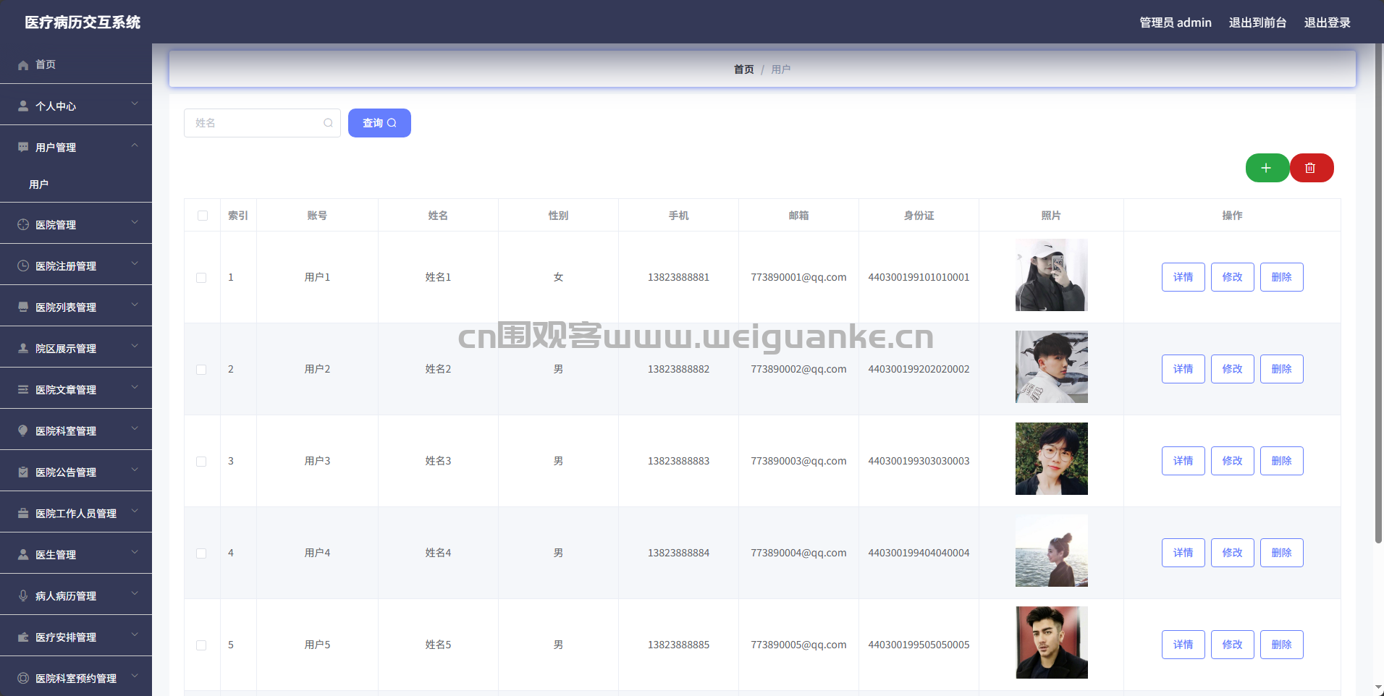Image resolution: width=1384 pixels, height=696 pixels.
Task: Click ID number 440300199404040004
Action: (919, 553)
